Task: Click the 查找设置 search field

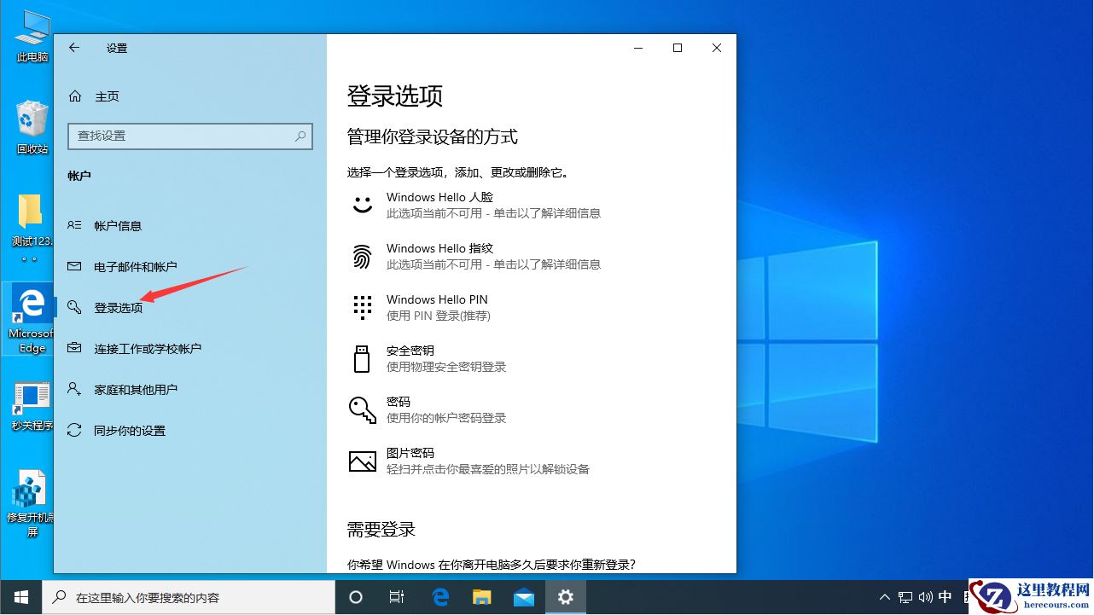Action: [189, 136]
